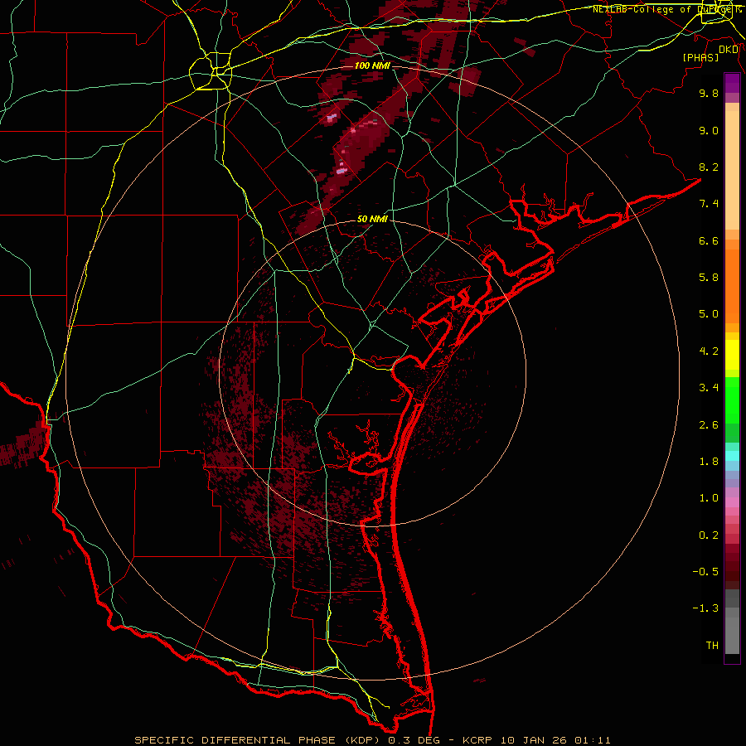Click the 7.4 value on the legend

click(709, 204)
